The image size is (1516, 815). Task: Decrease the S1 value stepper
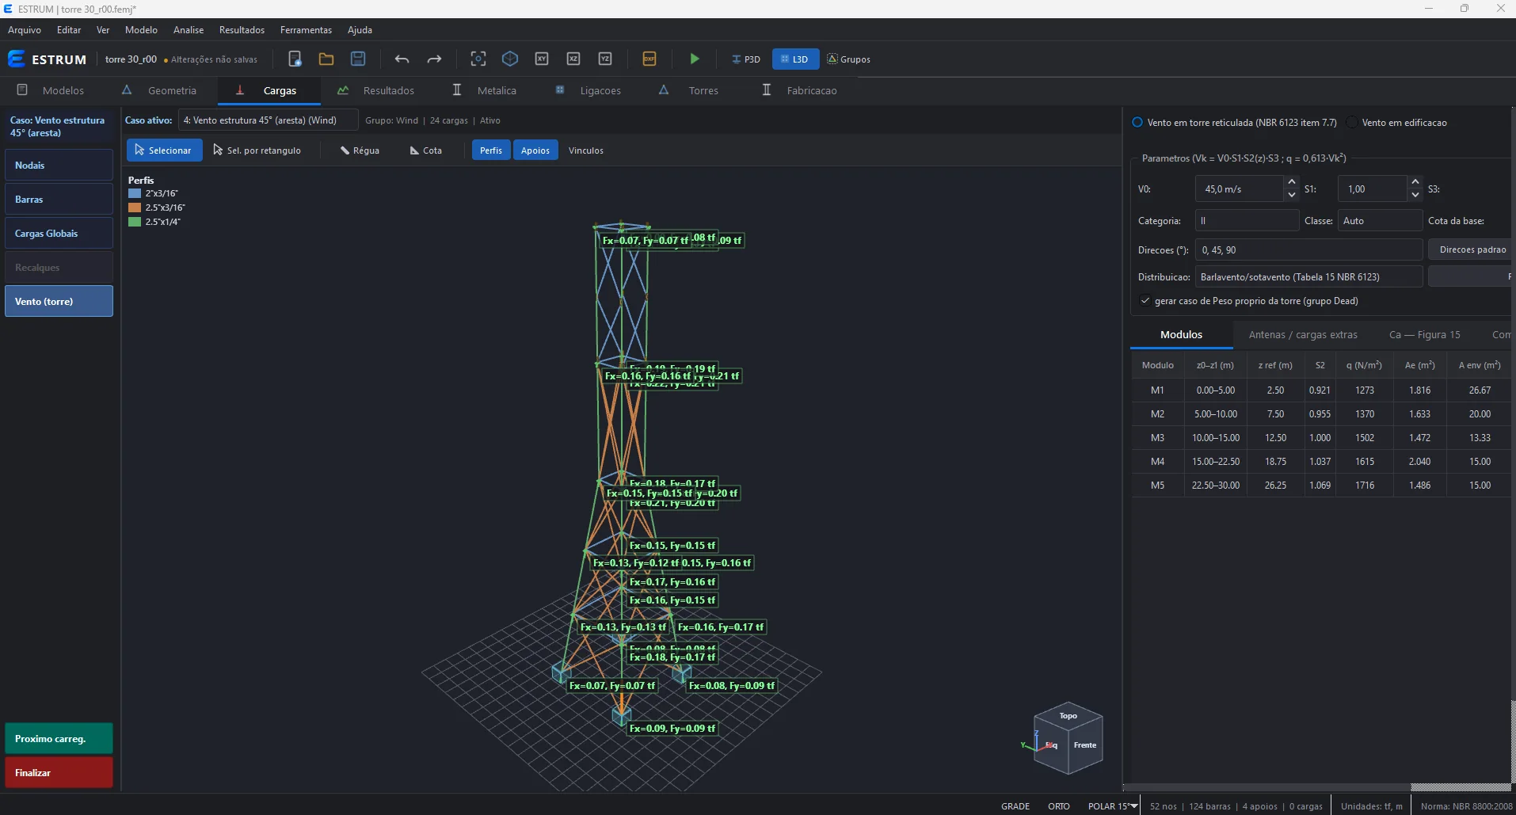(x=1415, y=195)
